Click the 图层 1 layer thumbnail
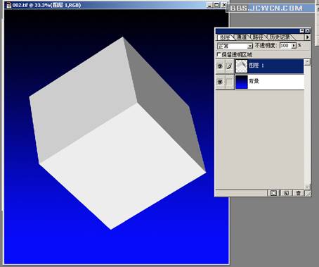 [242, 66]
